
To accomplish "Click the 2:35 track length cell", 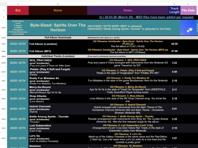I will [175, 119].
